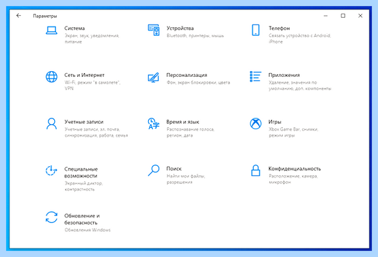Open the Система settings heading
The image size is (378, 257).
point(74,28)
